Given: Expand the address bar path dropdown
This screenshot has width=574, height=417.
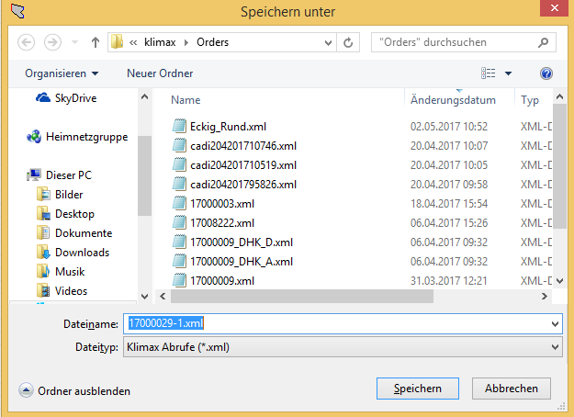Looking at the screenshot, I should (x=329, y=43).
